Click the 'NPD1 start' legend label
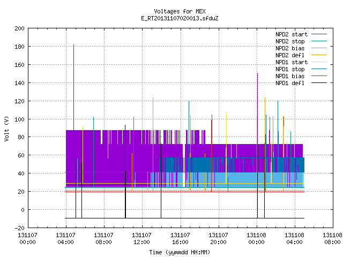343x257 pixels. 292,62
